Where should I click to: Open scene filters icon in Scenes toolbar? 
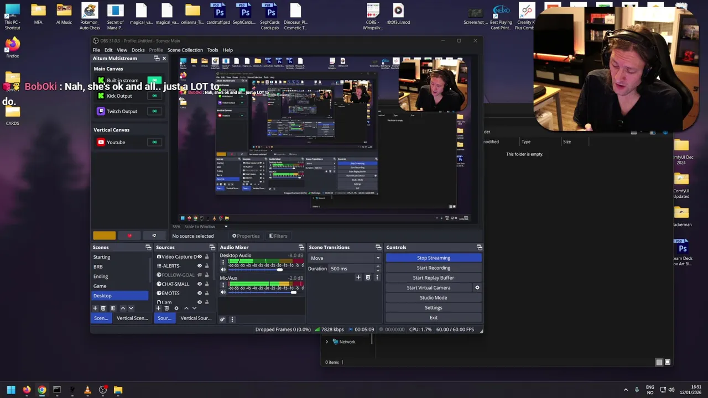tap(113, 308)
